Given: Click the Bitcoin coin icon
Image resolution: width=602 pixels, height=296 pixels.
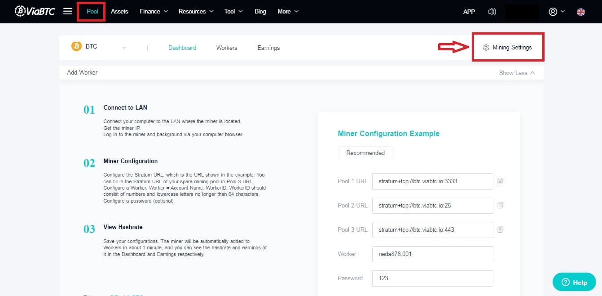Looking at the screenshot, I should coord(76,46).
